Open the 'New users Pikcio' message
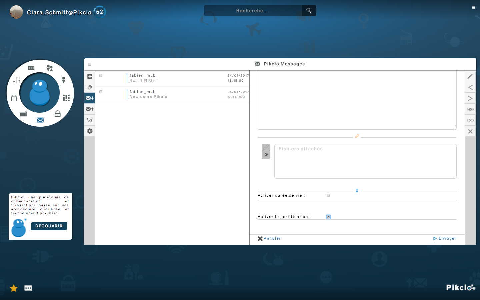This screenshot has height=300, width=480. (x=148, y=97)
